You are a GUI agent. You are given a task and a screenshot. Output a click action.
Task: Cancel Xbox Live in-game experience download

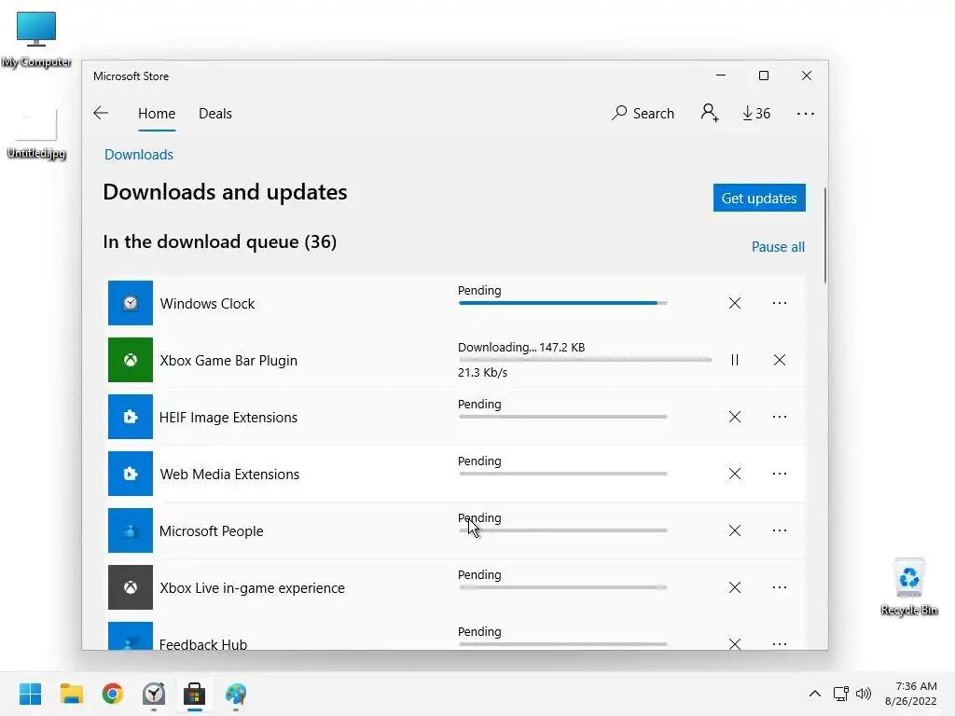[735, 587]
